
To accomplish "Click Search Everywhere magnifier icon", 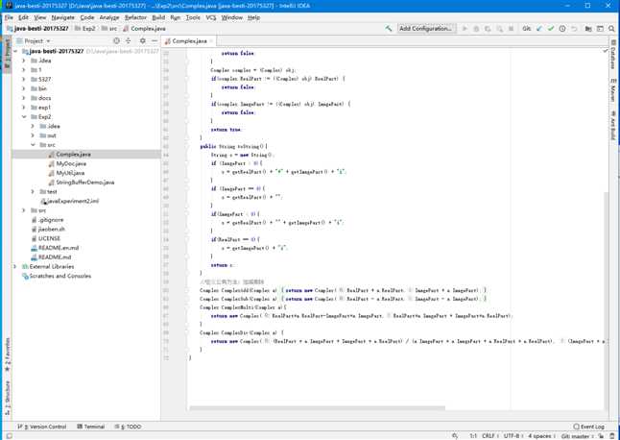I will pyautogui.click(x=611, y=29).
